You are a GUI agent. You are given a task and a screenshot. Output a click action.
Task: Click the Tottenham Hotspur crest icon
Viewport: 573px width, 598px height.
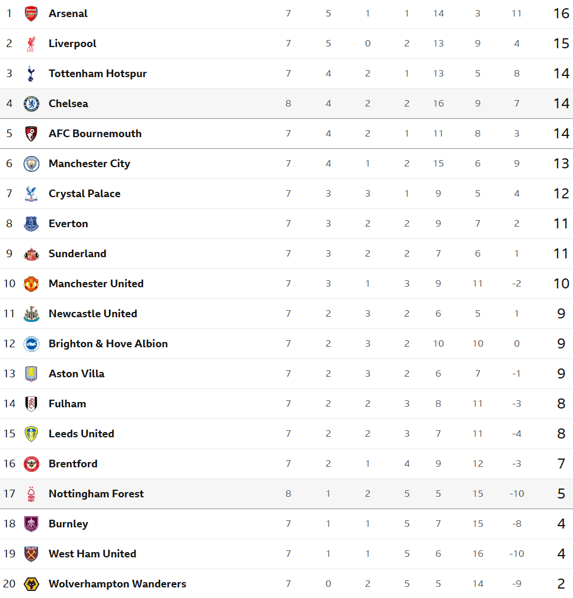tap(31, 74)
